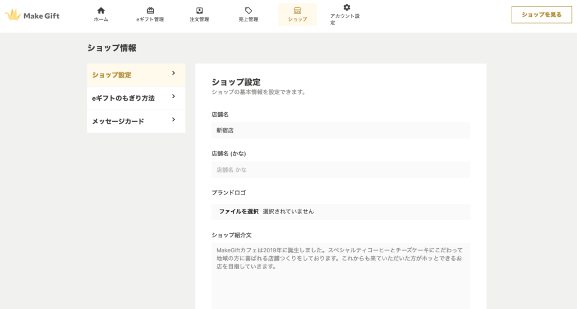577x309 pixels.
Task: Open the ホーム navigation label
Action: tap(101, 20)
